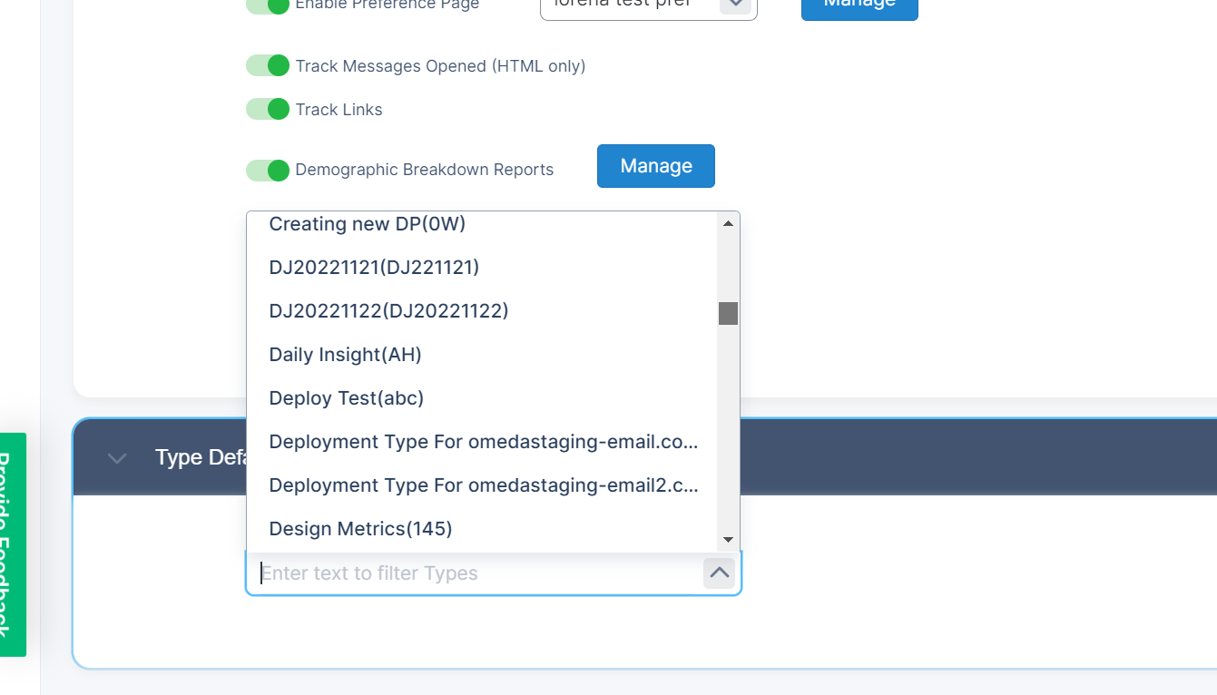Select Creating new DP(0W) option

(x=368, y=224)
